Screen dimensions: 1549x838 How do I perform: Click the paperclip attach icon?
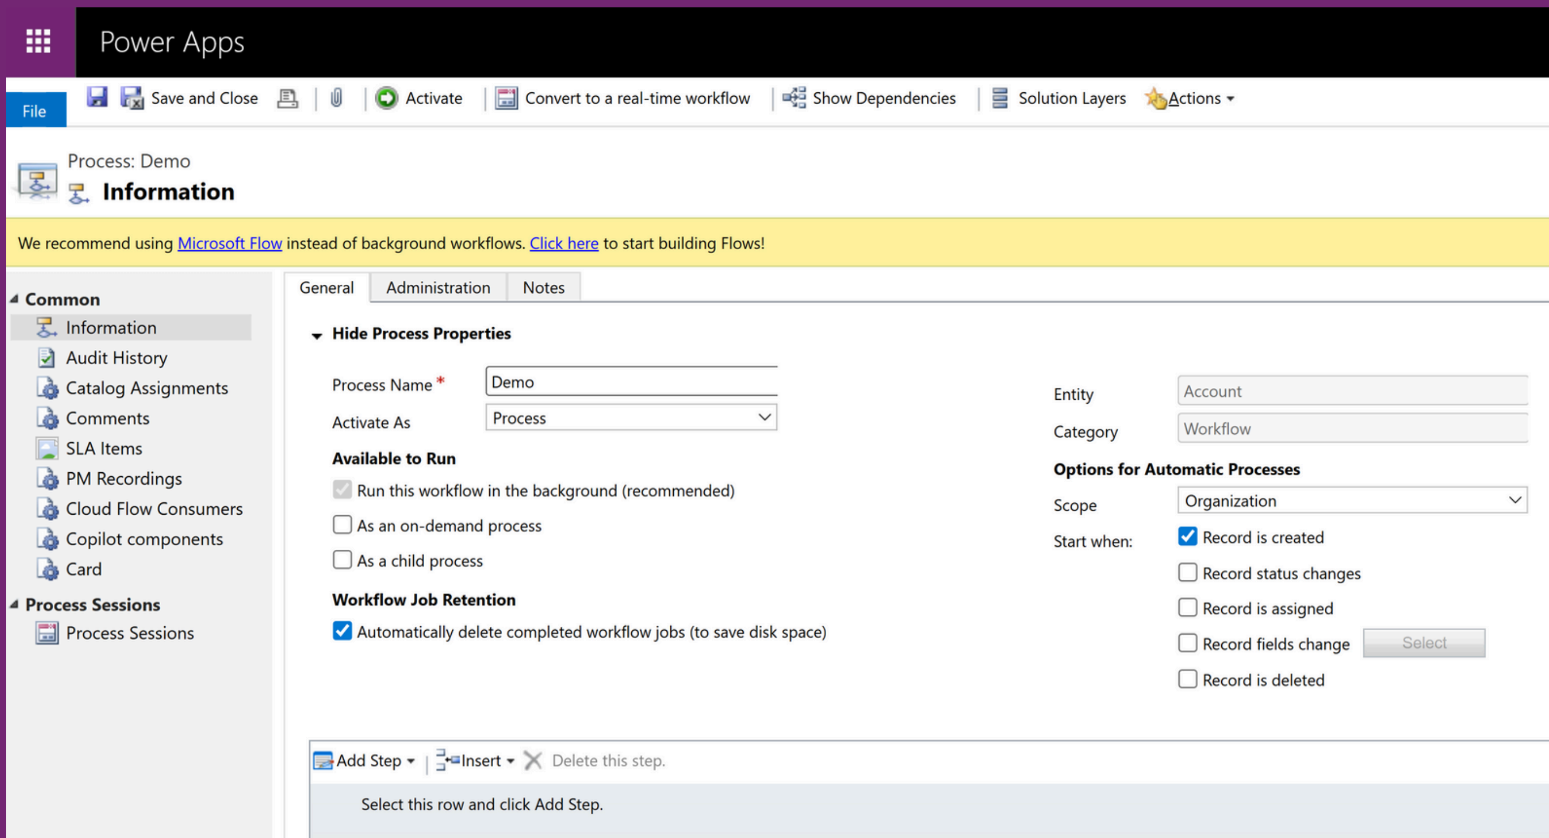click(337, 97)
